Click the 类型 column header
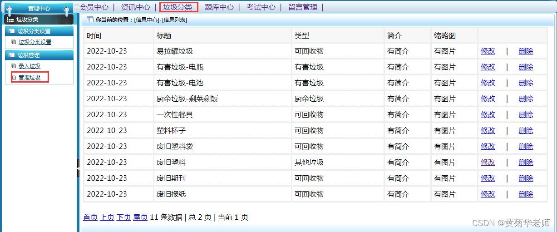The width and height of the screenshot is (557, 232). pos(338,36)
